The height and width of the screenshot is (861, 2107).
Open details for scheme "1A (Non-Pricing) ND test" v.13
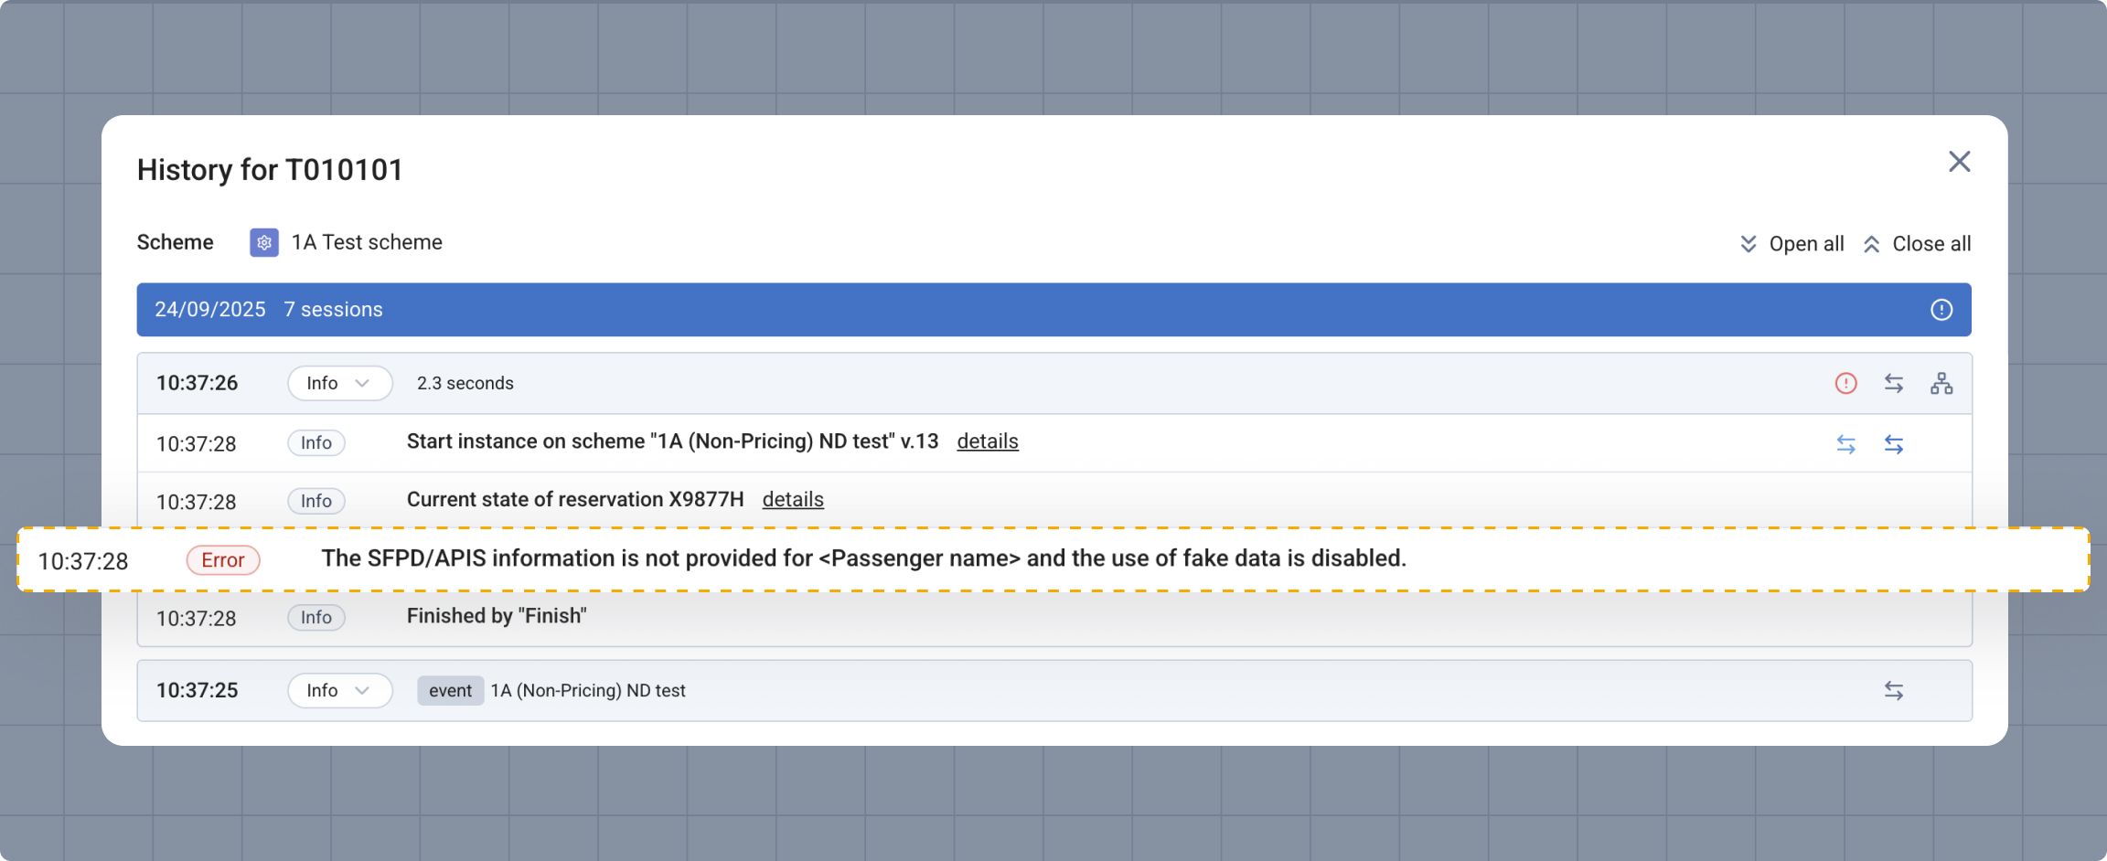pyautogui.click(x=988, y=441)
